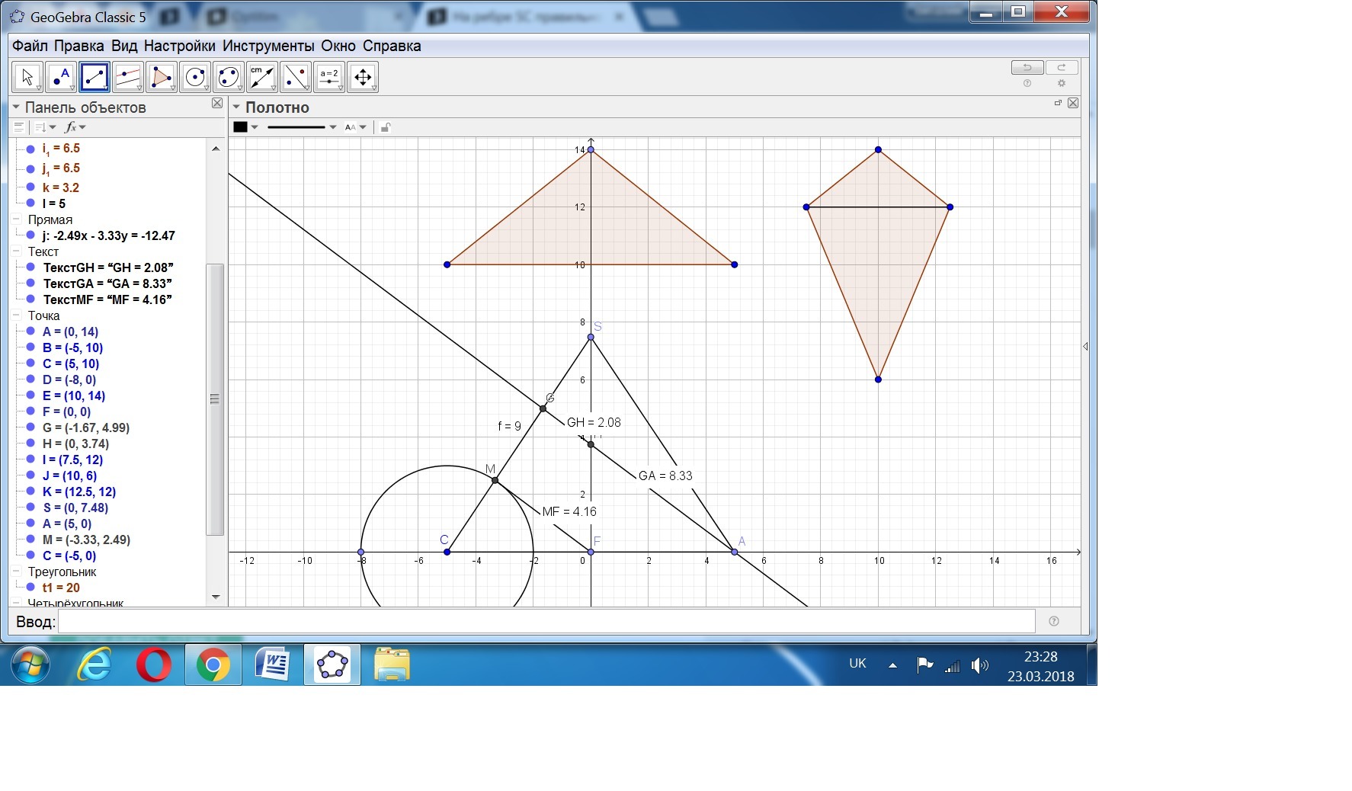The width and height of the screenshot is (1352, 791).
Task: Toggle auxiliary objects list icon
Action: tap(19, 127)
